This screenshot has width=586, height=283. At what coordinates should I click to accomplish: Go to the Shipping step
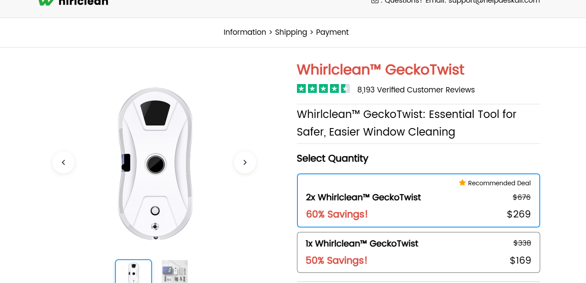tap(291, 32)
